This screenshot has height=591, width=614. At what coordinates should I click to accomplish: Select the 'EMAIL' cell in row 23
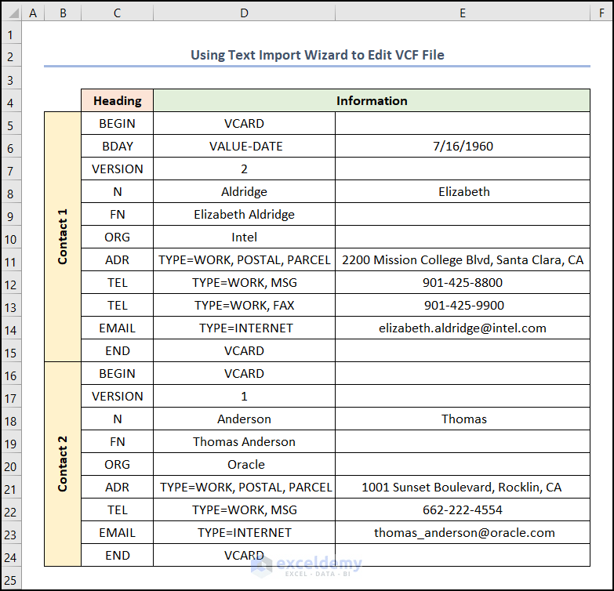(117, 533)
